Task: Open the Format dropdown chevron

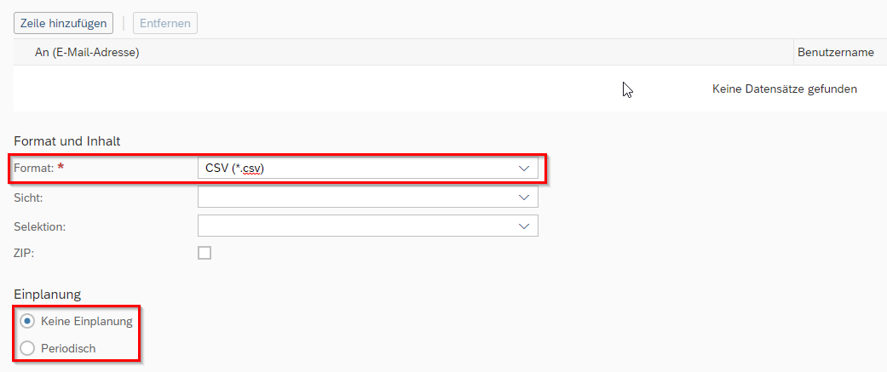Action: point(524,168)
